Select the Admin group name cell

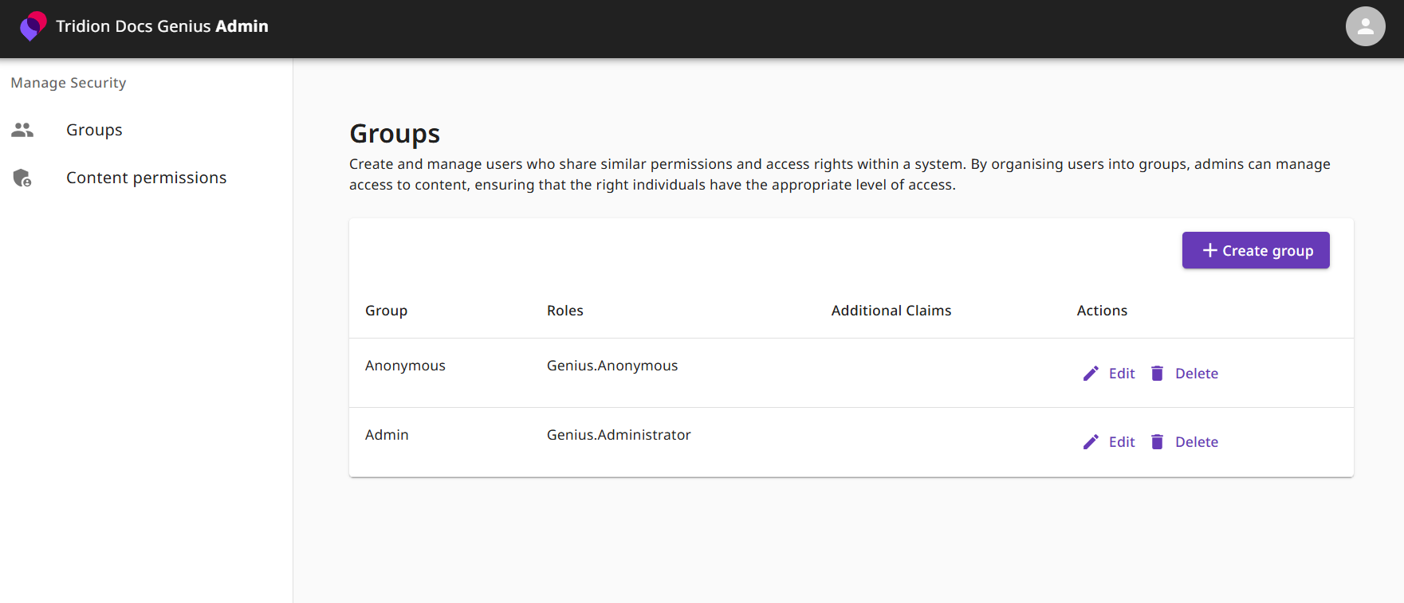tap(387, 435)
